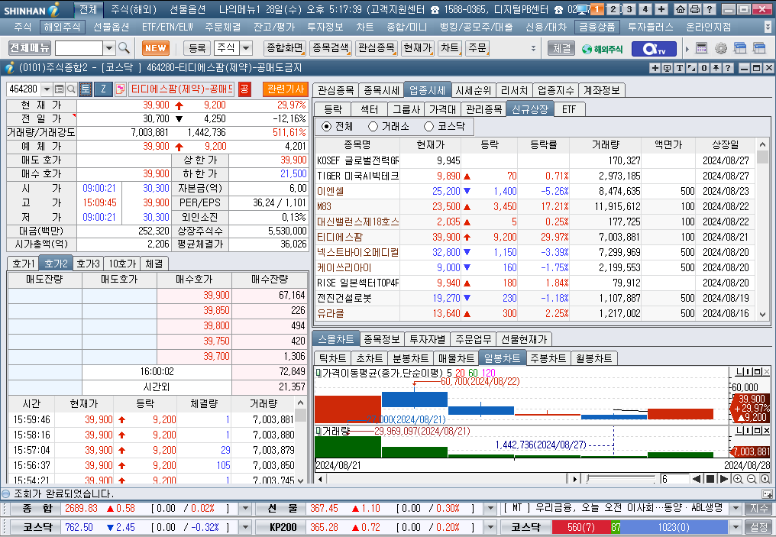Open the stock list icon next to code 464280
This screenshot has width=776, height=537.
point(59,89)
